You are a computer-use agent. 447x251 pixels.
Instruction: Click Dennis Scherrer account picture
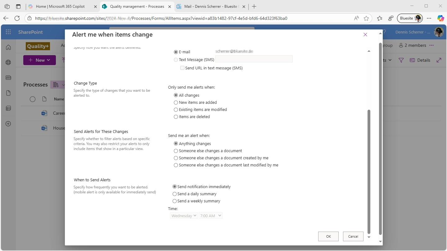coord(439,32)
